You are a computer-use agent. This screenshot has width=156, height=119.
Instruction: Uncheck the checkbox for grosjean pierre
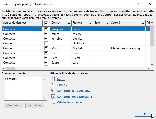tap(46, 29)
